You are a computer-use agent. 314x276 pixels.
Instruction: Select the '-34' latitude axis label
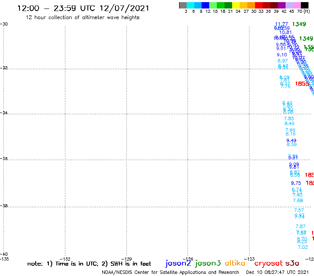point(4,113)
